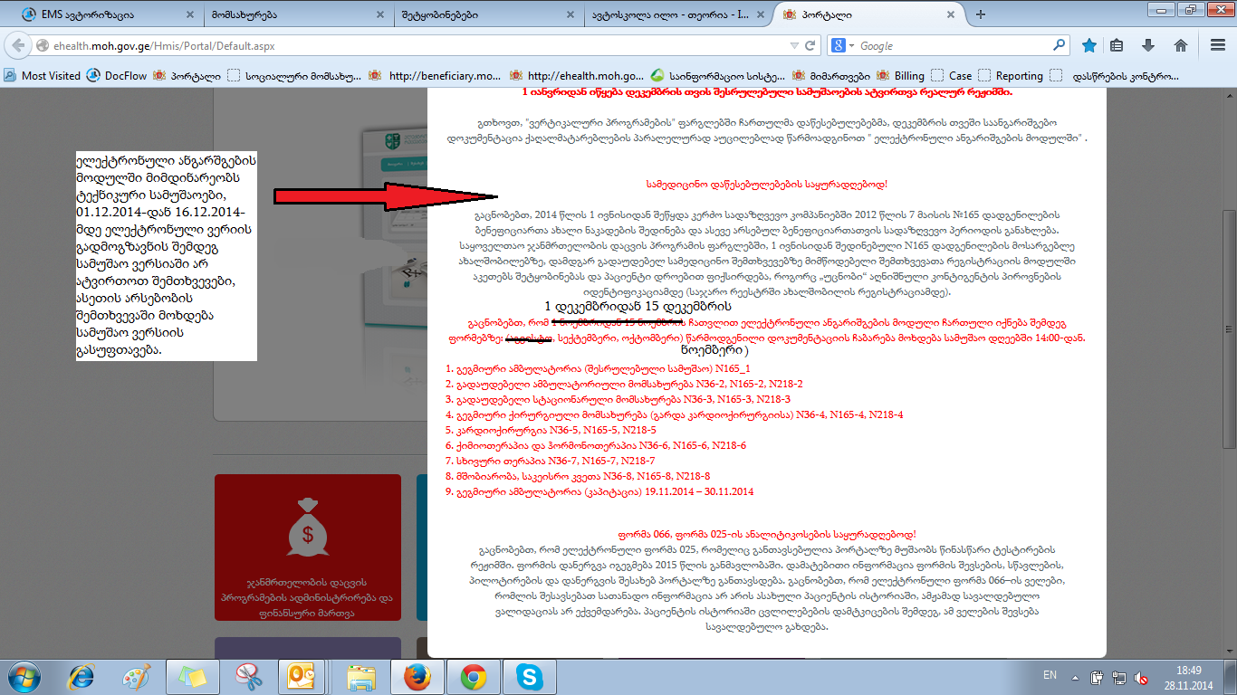Click the red money bag program tile
Screen dimensions: 1237x695
308,547
